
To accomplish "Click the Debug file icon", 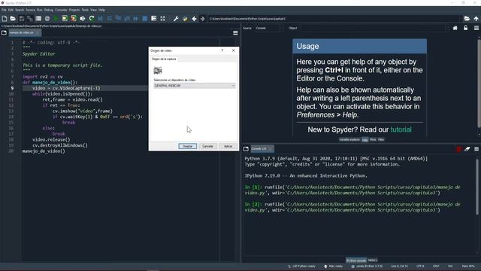I will coord(100,19).
